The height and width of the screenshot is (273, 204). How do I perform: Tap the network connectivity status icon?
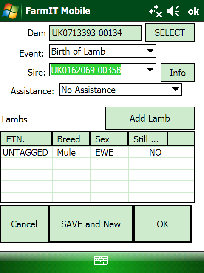coord(156,11)
